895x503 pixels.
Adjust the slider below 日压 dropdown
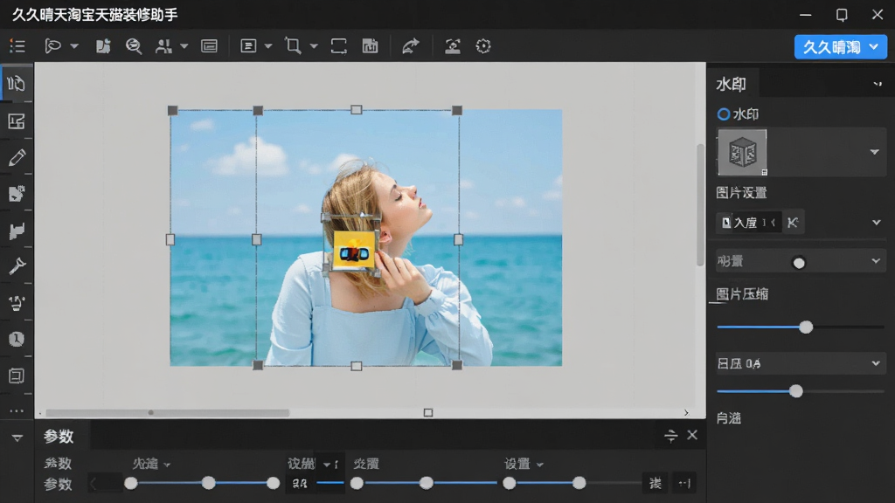[795, 391]
